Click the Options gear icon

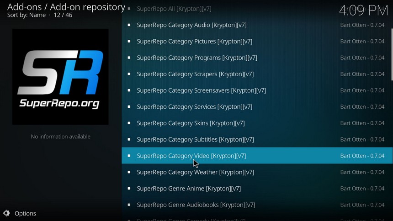[6, 213]
